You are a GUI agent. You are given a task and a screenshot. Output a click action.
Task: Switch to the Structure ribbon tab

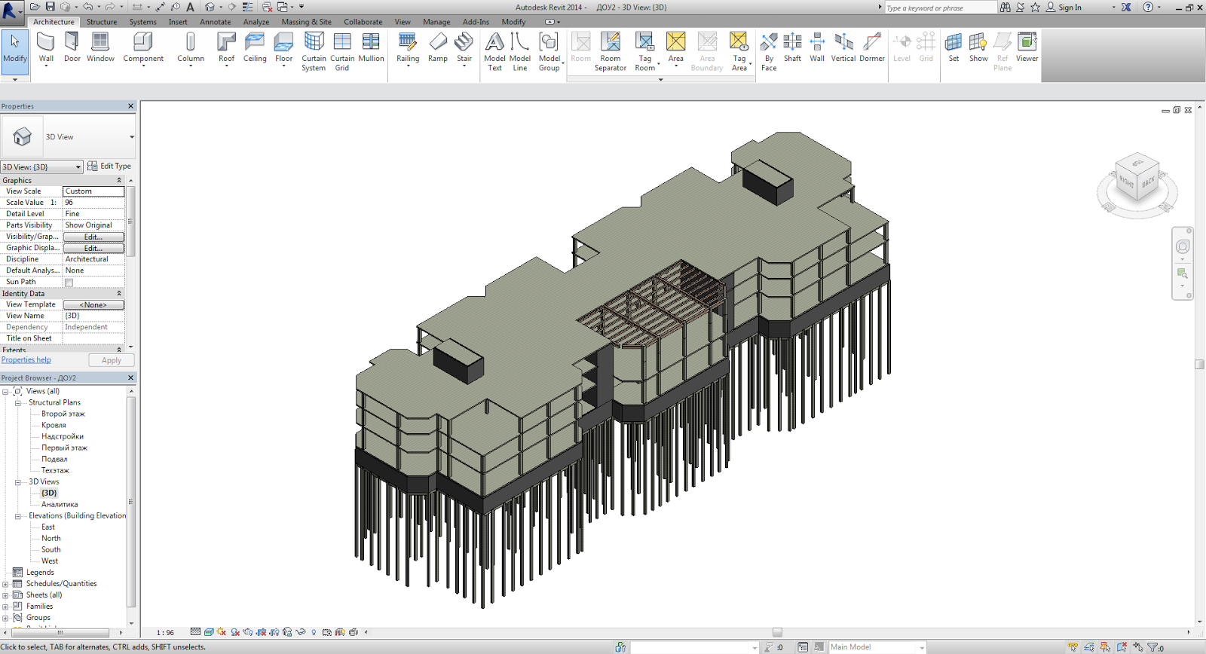102,22
